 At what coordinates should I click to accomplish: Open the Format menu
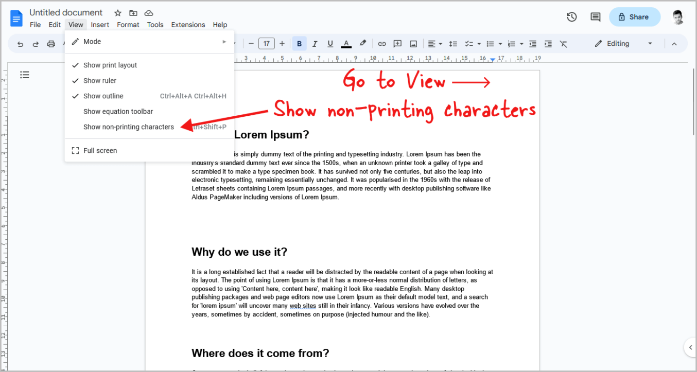pos(128,25)
